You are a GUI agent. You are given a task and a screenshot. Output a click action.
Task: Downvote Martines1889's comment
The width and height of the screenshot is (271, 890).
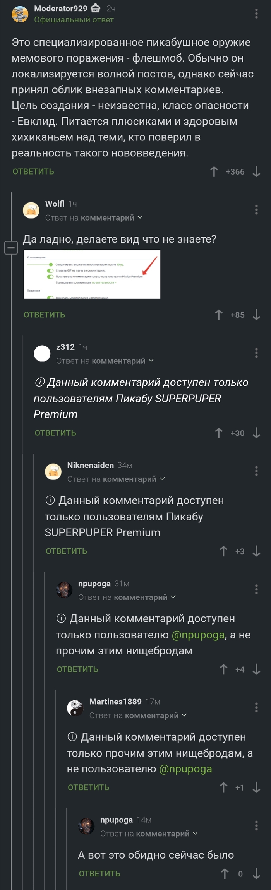(256, 787)
